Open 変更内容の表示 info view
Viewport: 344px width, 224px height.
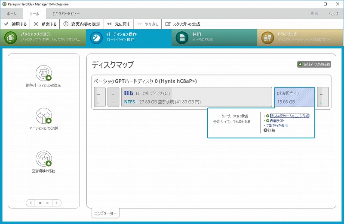click(82, 24)
